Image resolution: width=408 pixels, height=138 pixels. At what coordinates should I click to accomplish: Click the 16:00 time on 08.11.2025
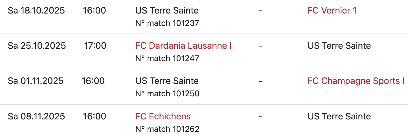click(94, 116)
